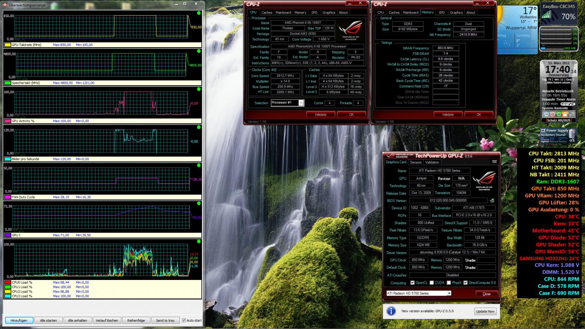The image size is (585, 329).
Task: Click cyan color swatch for Bilder pro Sekunde
Action: [x=7, y=159]
